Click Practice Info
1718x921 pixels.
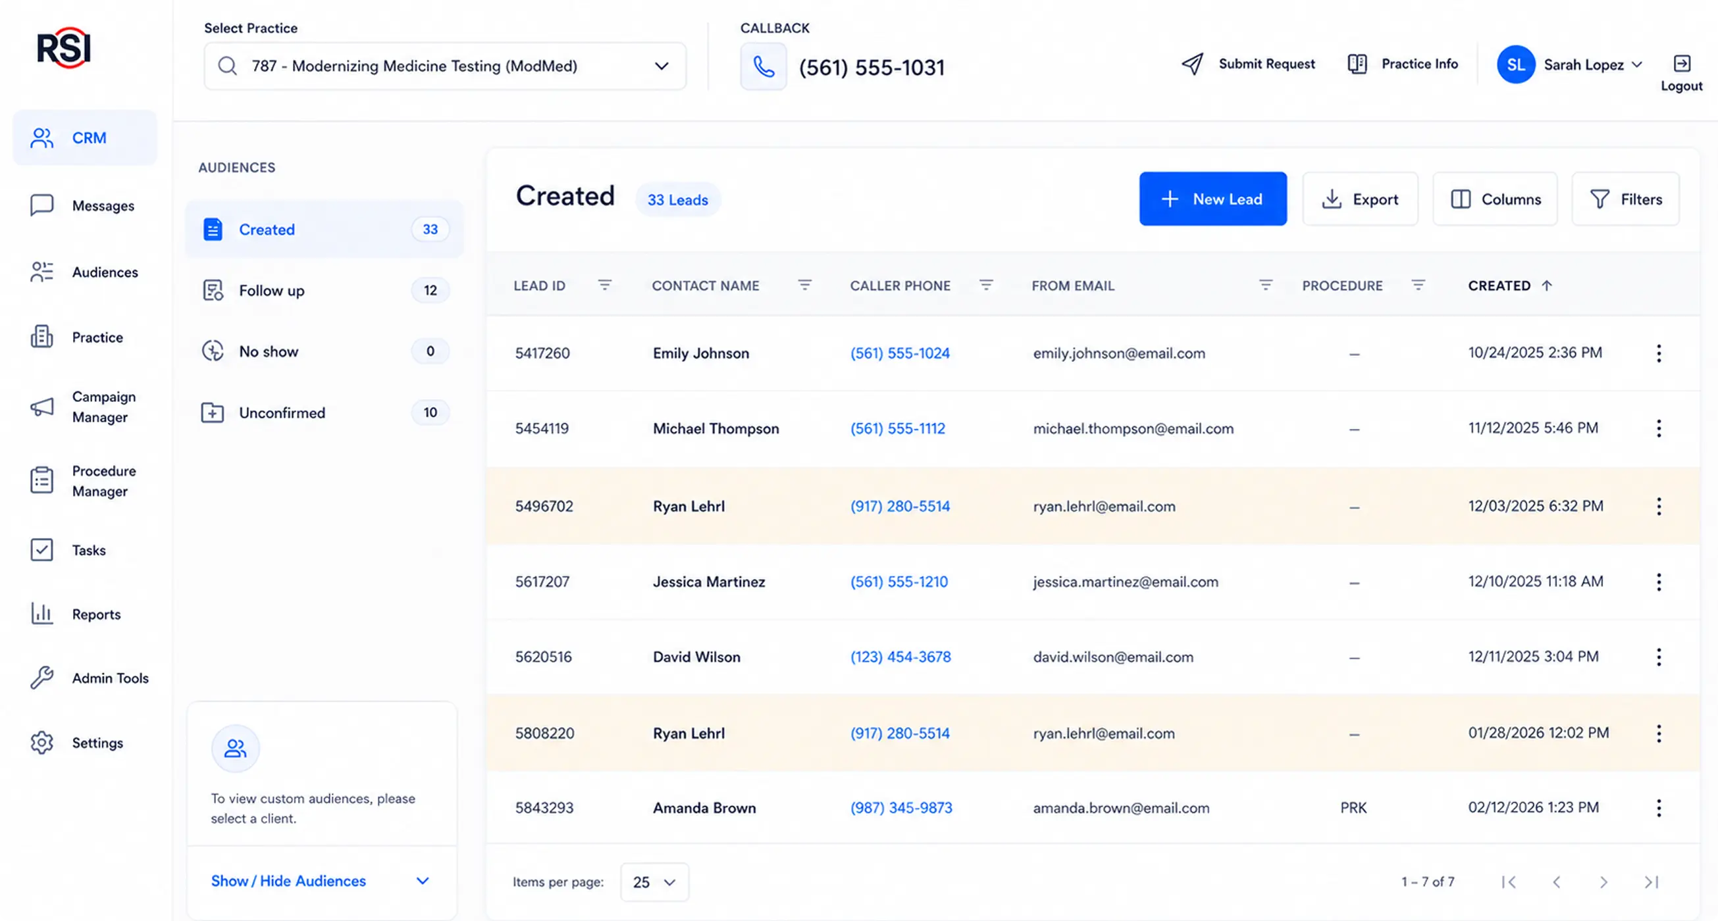1403,64
